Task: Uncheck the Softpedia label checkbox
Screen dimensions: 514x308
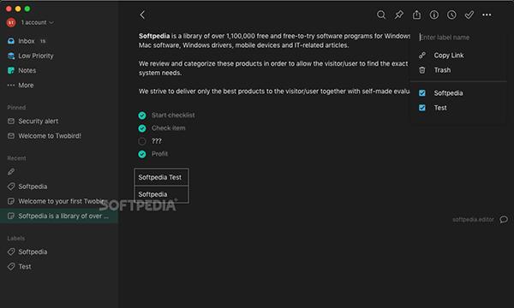Action: [422, 93]
